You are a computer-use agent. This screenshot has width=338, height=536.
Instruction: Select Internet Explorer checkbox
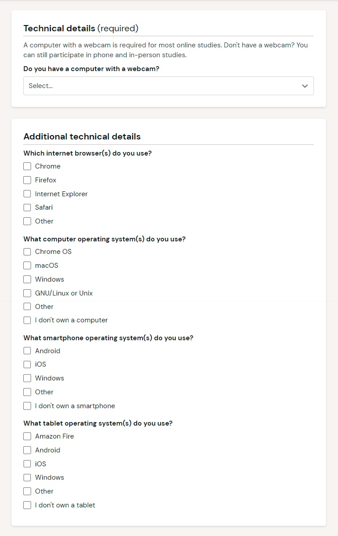click(x=27, y=194)
